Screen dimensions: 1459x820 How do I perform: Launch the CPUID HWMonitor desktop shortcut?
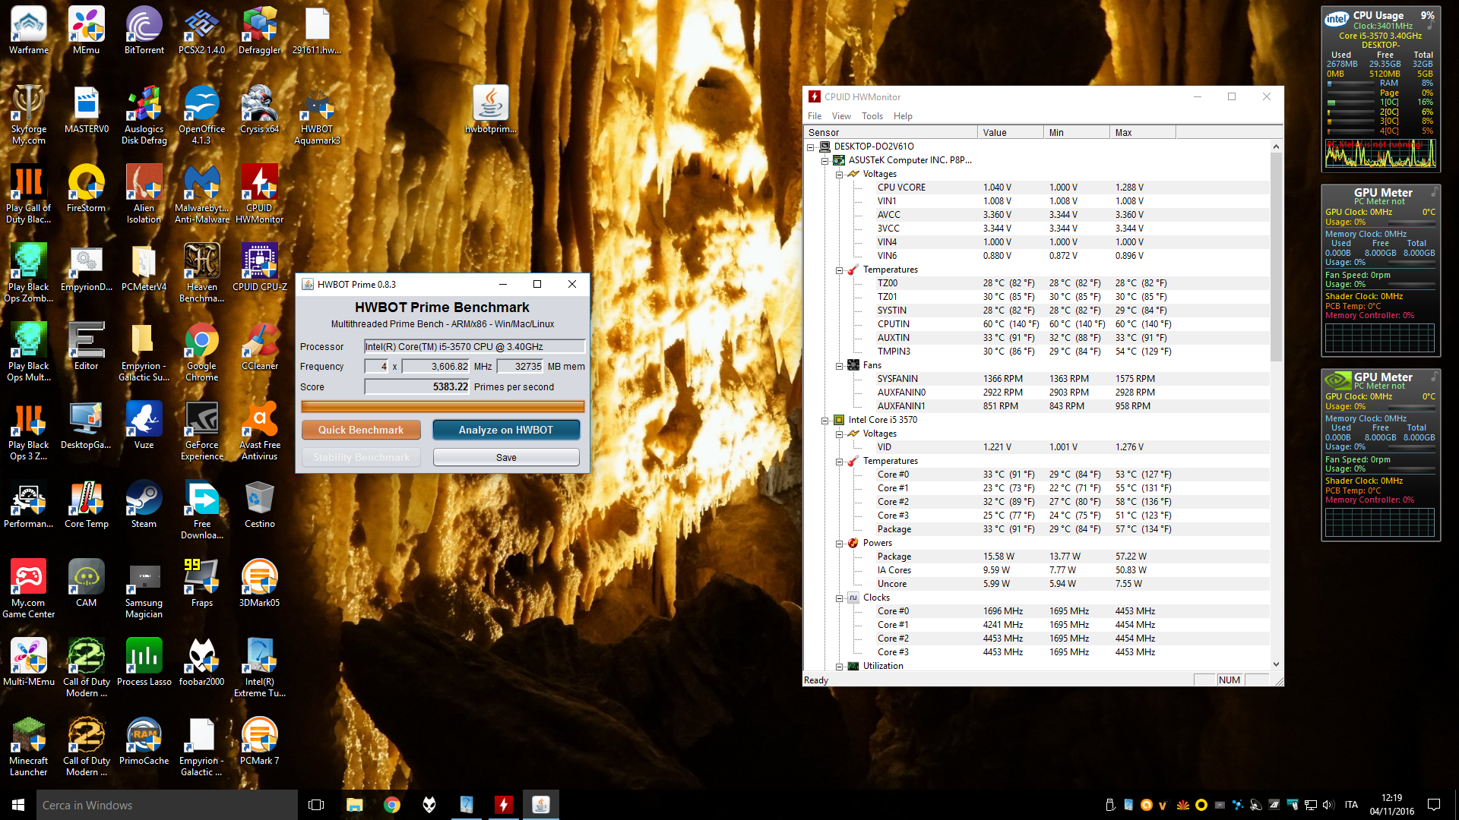(x=260, y=194)
